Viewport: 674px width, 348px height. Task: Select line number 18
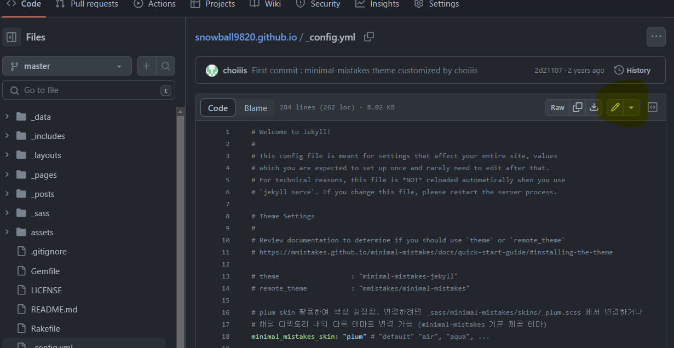[x=226, y=337]
